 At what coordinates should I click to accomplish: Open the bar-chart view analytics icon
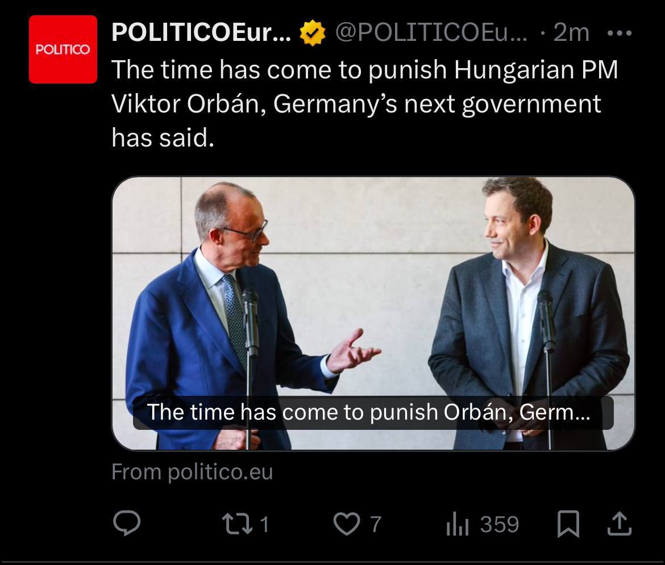pyautogui.click(x=457, y=524)
